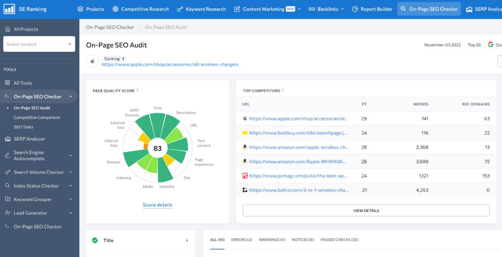
Task: Click the Index Status Checker magnifier icon
Action: click(8, 186)
